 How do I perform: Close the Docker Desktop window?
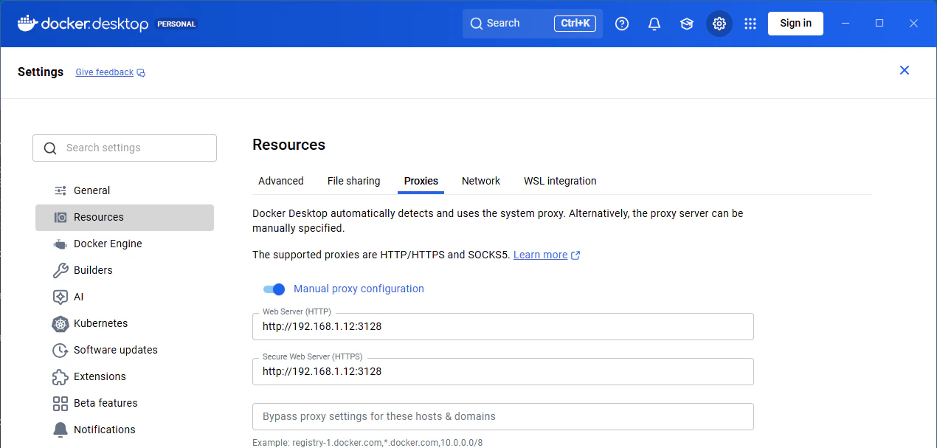pos(913,24)
